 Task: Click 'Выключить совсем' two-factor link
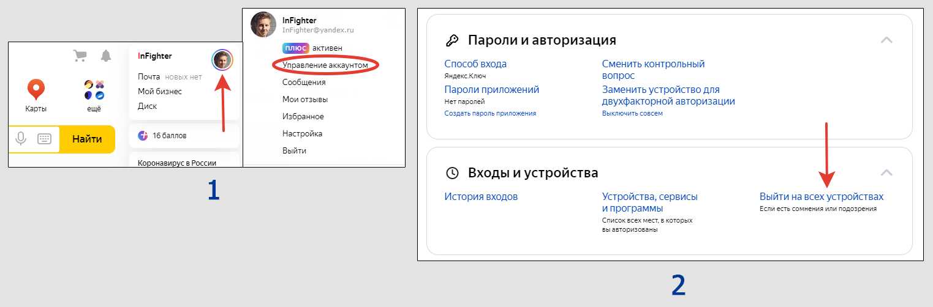(x=632, y=113)
